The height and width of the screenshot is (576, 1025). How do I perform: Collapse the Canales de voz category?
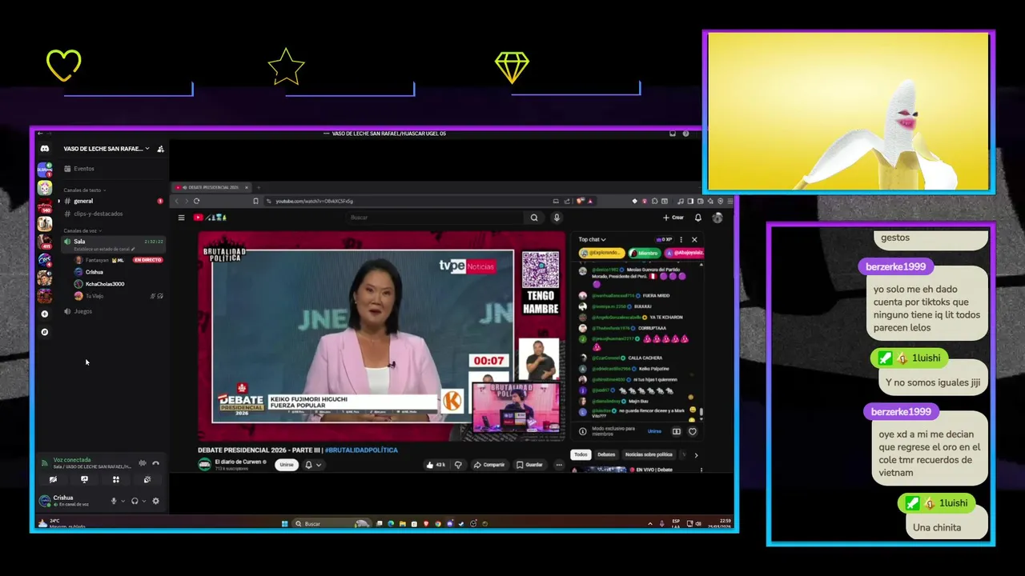(82, 230)
